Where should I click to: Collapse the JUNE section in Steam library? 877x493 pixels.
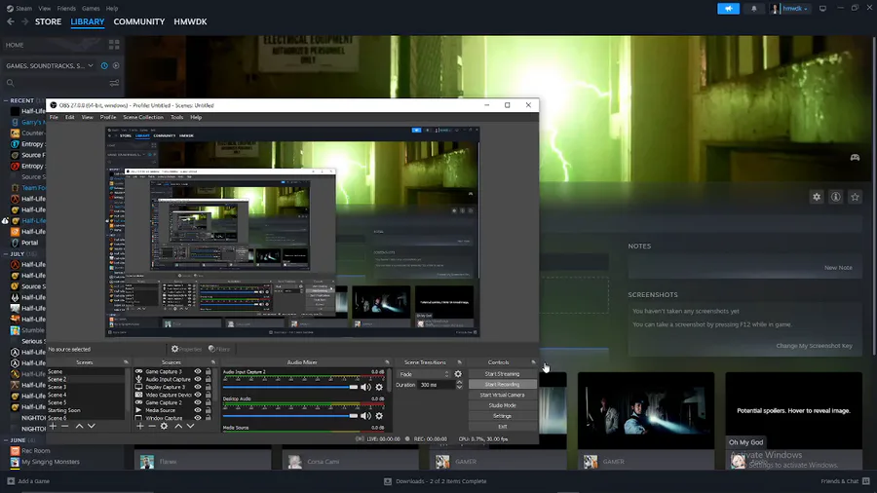tap(6, 439)
